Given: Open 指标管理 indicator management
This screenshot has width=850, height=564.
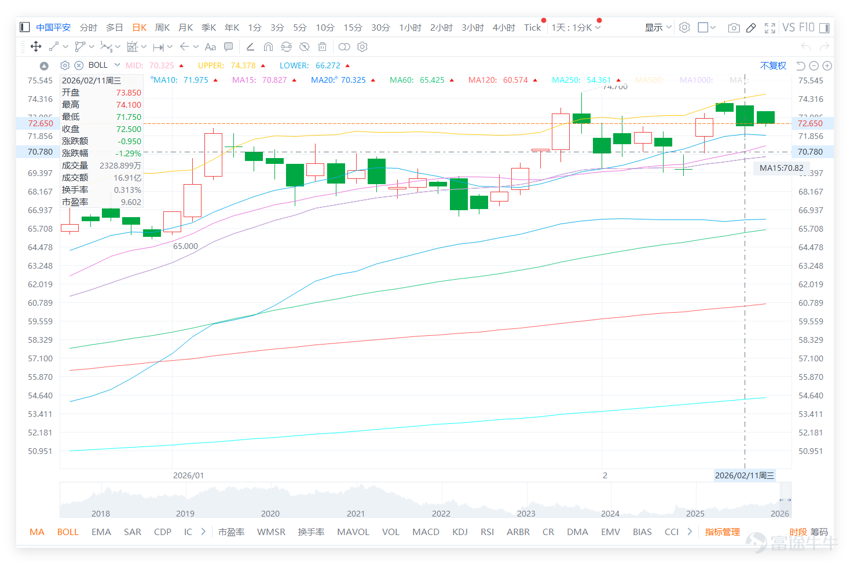Looking at the screenshot, I should point(722,532).
